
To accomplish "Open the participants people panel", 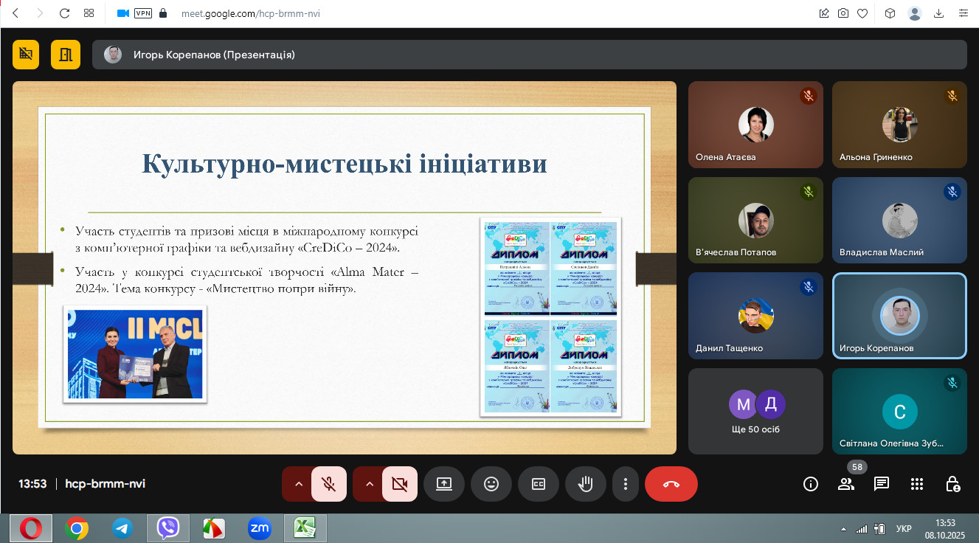I will (845, 484).
